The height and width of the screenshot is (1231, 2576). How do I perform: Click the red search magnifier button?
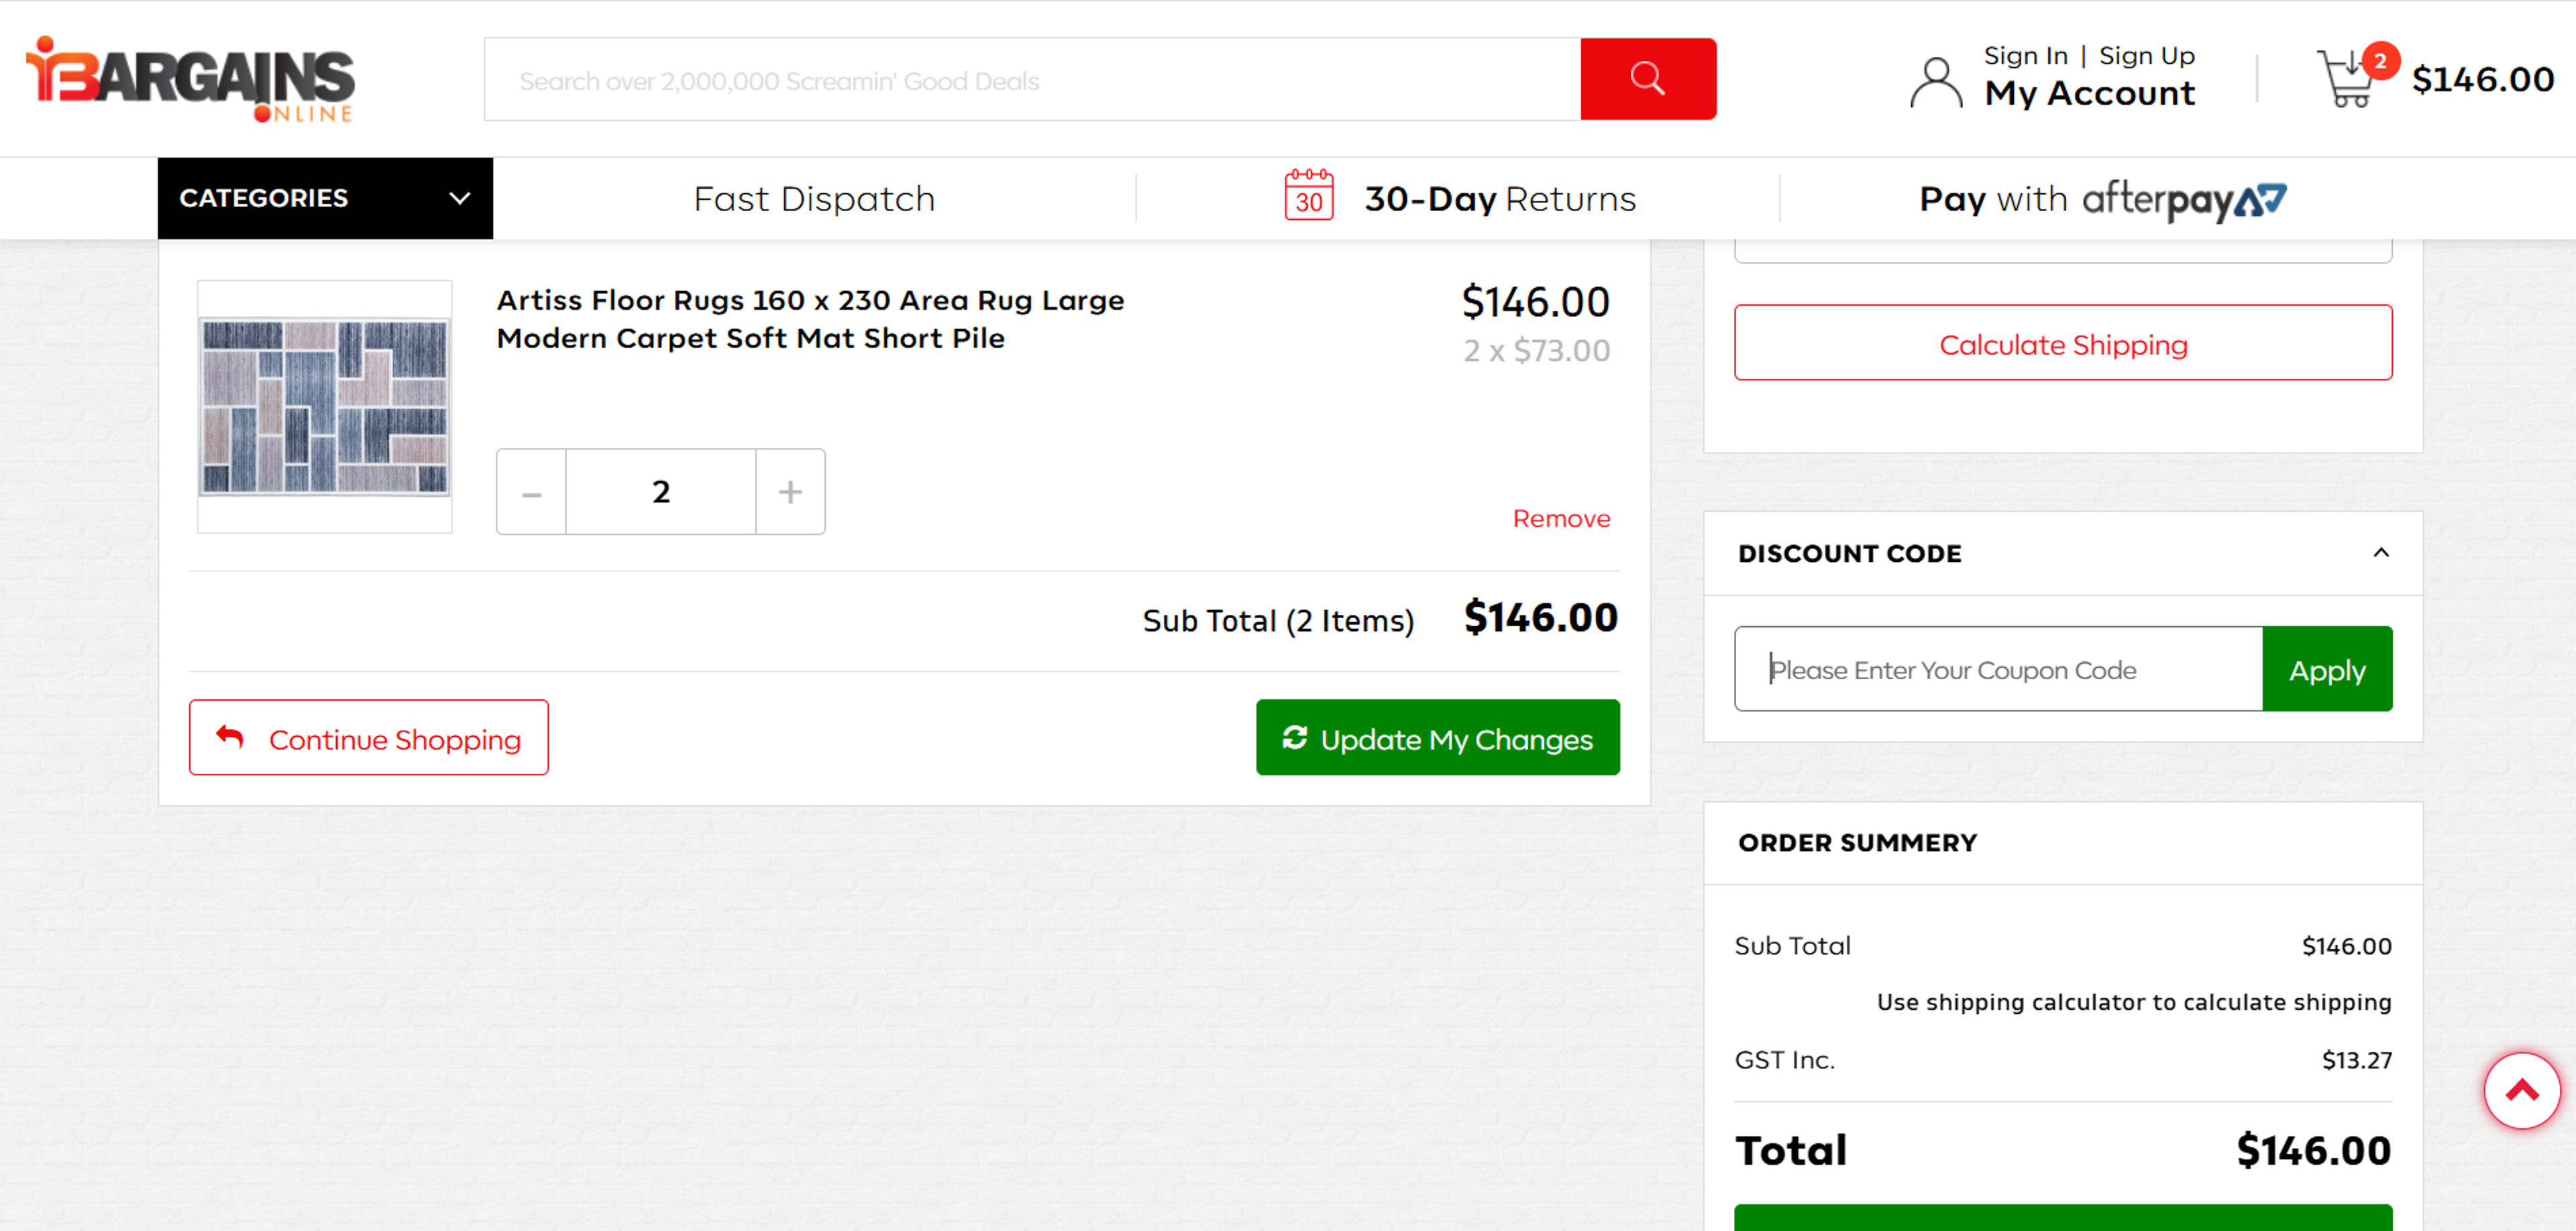[1648, 79]
